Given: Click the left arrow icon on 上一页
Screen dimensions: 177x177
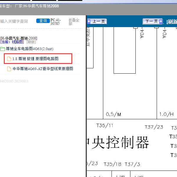Looking at the screenshot, I should point(89,21).
